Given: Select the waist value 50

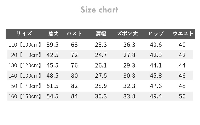Looking at the screenshot, I should [x=182, y=96].
